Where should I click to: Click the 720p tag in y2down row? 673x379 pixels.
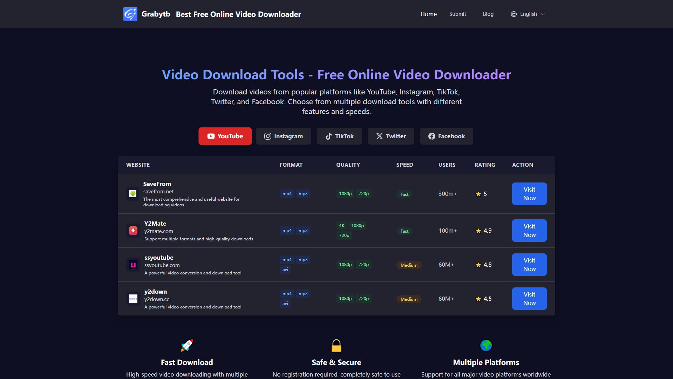click(x=363, y=299)
